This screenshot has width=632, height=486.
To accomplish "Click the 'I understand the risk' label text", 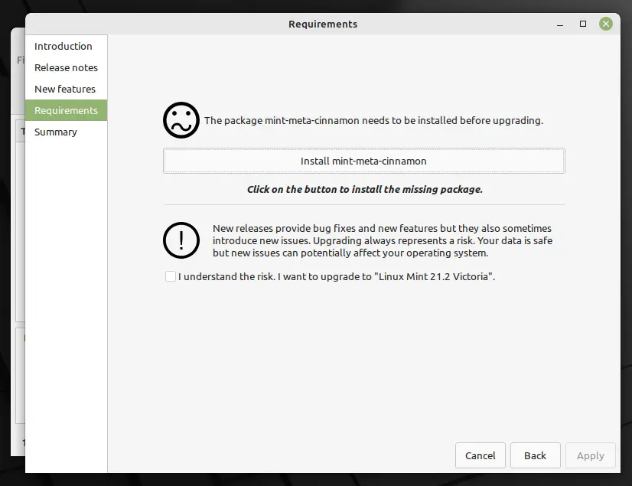I will (x=337, y=276).
